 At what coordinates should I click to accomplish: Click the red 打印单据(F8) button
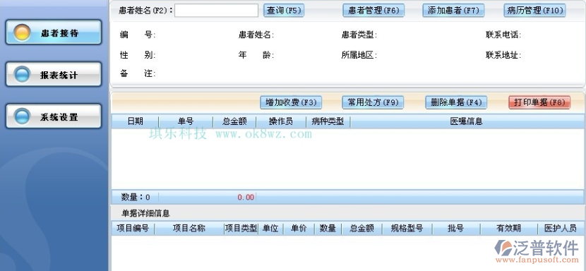tap(539, 102)
